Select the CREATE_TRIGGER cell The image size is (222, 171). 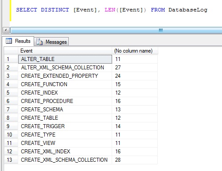tap(65, 126)
